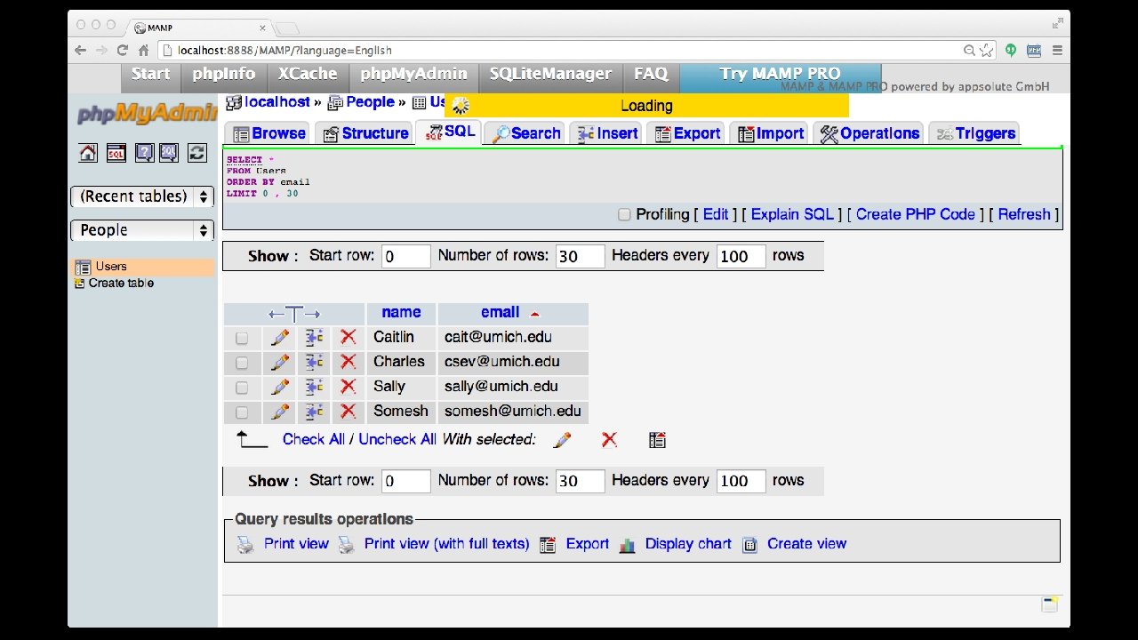Switch to the Triggers tab

[x=975, y=133]
